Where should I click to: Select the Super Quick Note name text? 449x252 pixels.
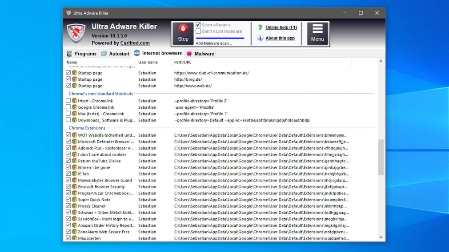[x=94, y=200]
